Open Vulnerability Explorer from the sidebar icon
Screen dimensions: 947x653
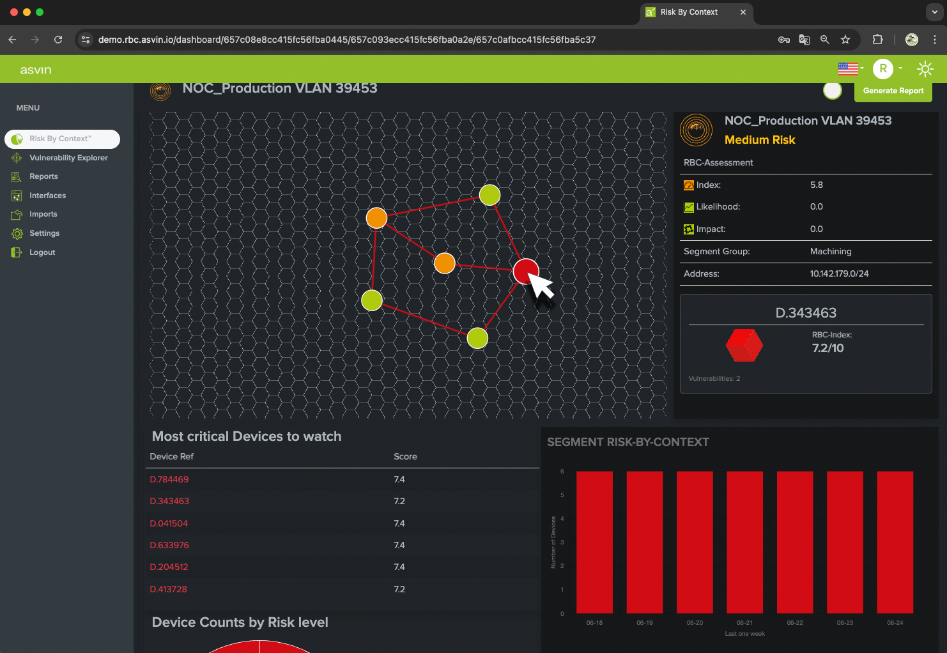pos(17,158)
